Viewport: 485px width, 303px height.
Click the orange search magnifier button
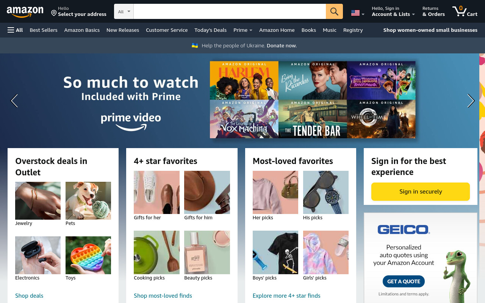pyautogui.click(x=334, y=11)
